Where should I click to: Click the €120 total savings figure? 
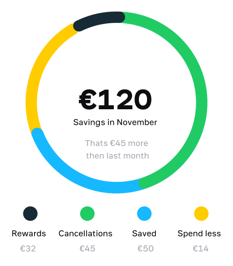[x=115, y=99]
